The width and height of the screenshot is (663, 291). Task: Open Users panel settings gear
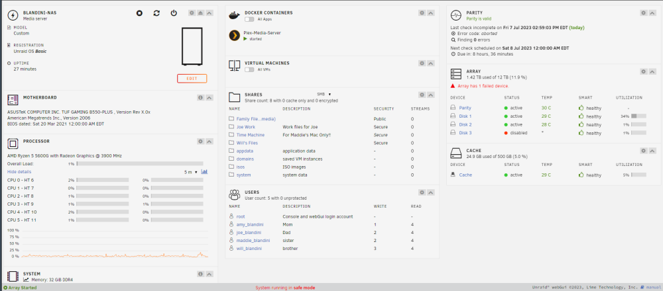[x=422, y=192]
